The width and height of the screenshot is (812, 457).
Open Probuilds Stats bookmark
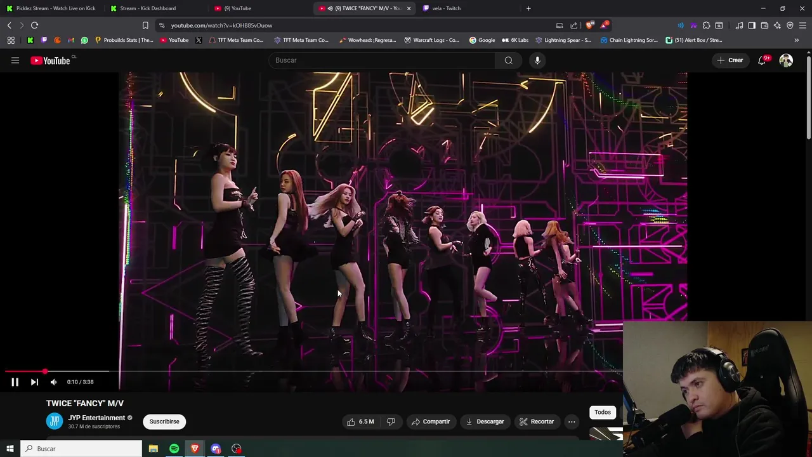click(x=124, y=40)
